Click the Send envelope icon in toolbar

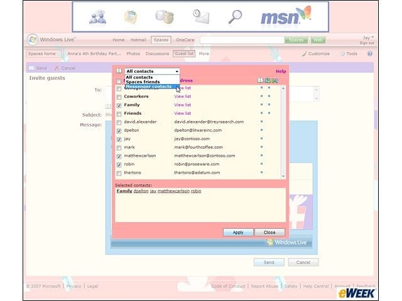tap(32, 68)
